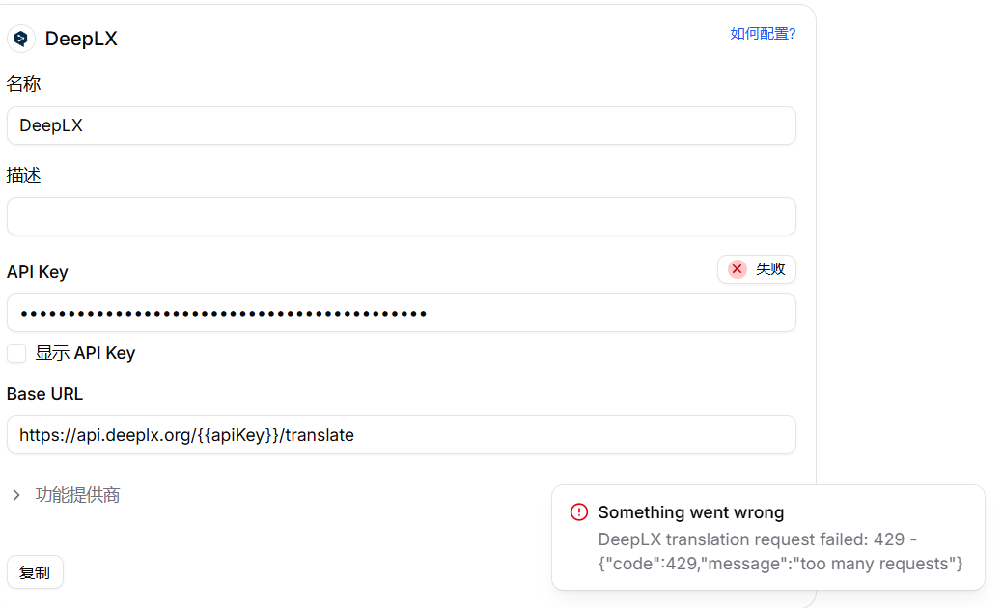Click the DeepLX heading title
Image resolution: width=1003 pixels, height=608 pixels.
(81, 39)
